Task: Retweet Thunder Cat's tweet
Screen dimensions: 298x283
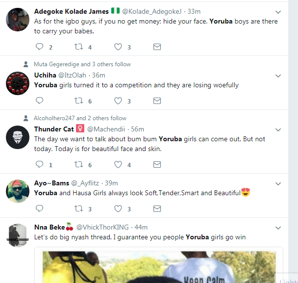Action: pos(78,164)
